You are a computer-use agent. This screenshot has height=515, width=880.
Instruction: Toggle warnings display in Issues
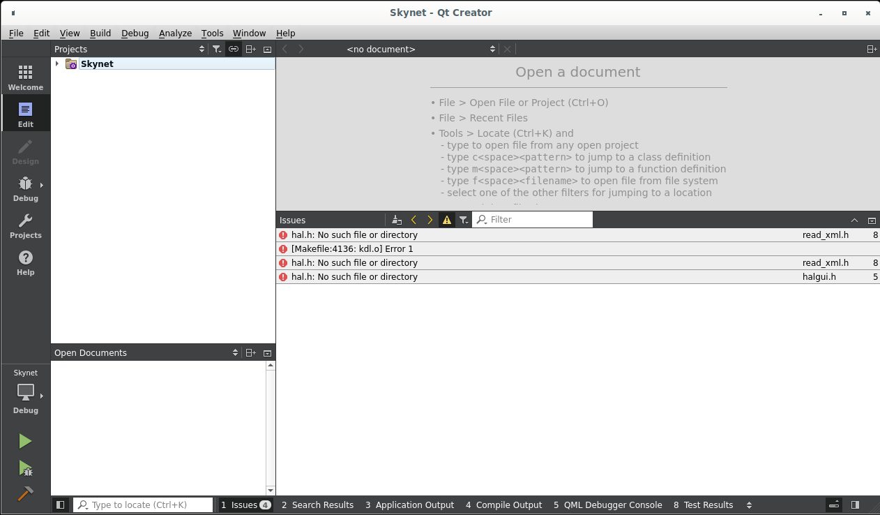tap(447, 220)
